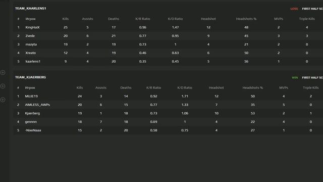323x182 pixels.
Task: Select player Kjaerberg in the table
Action: (32, 113)
